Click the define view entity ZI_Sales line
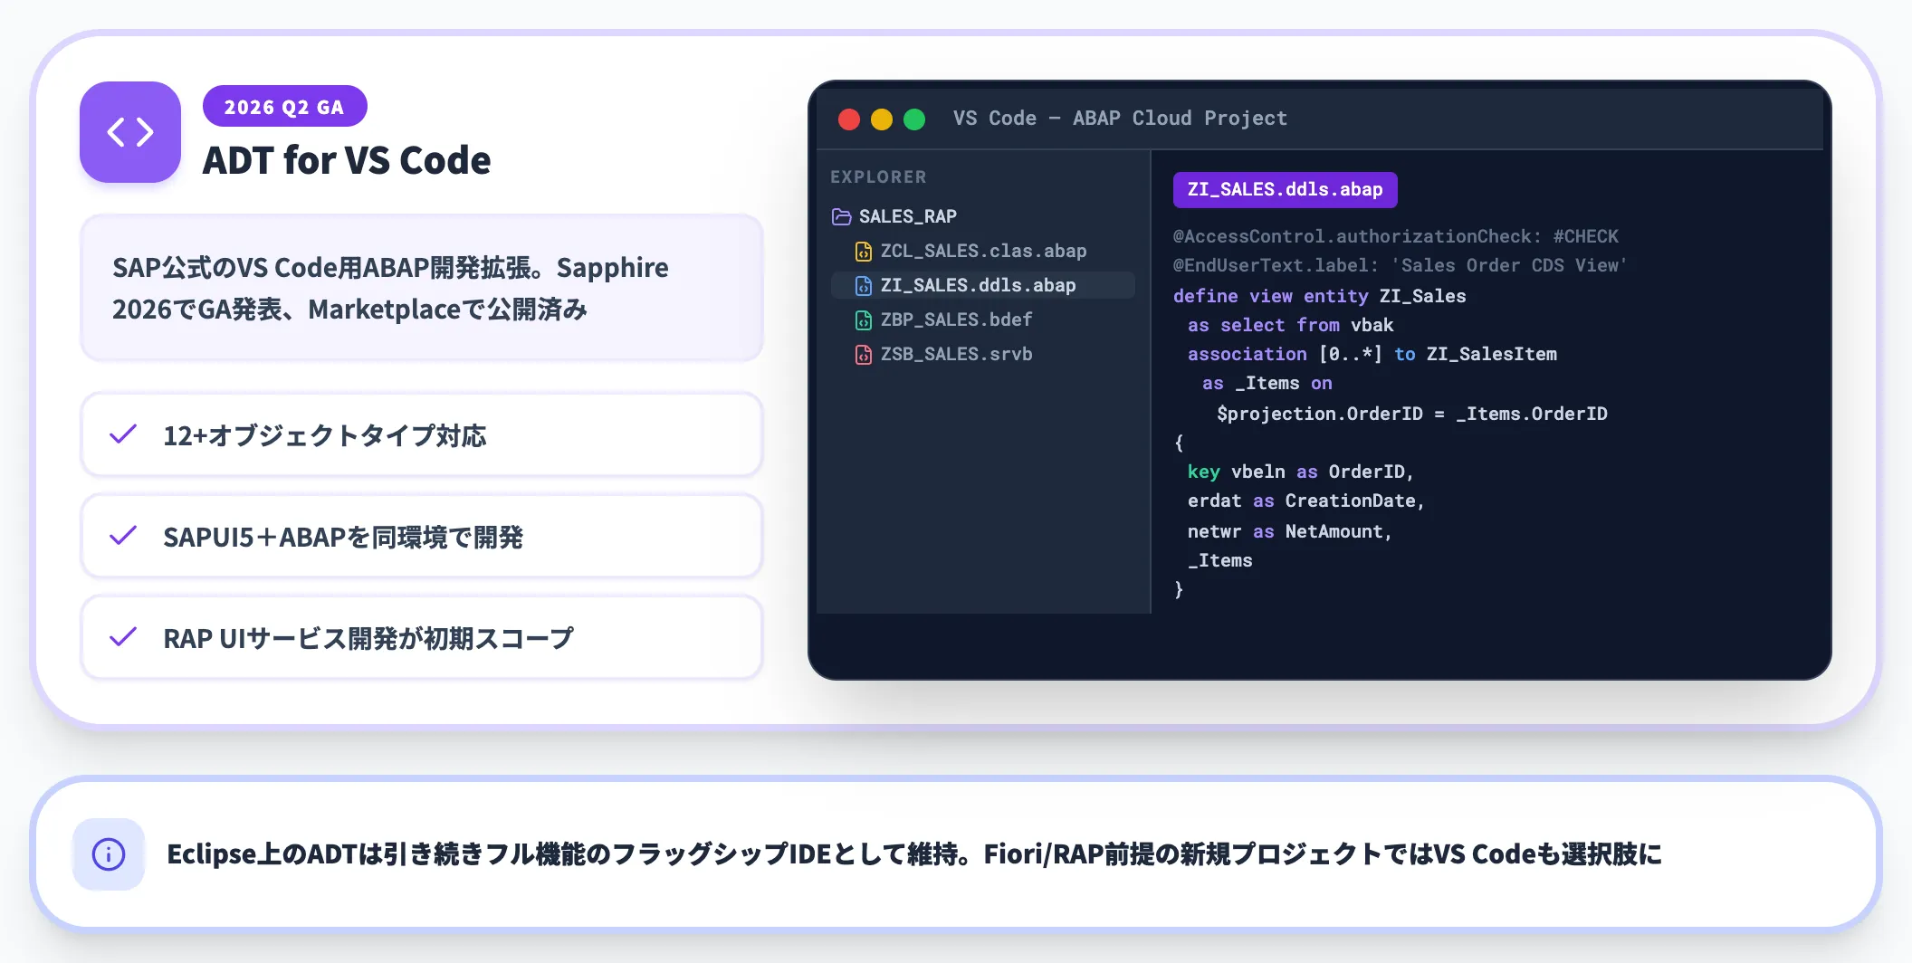This screenshot has height=963, width=1912. [x=1319, y=296]
